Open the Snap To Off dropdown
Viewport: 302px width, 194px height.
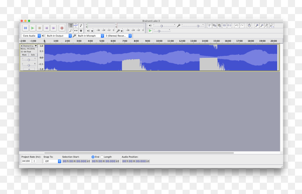(x=52, y=161)
